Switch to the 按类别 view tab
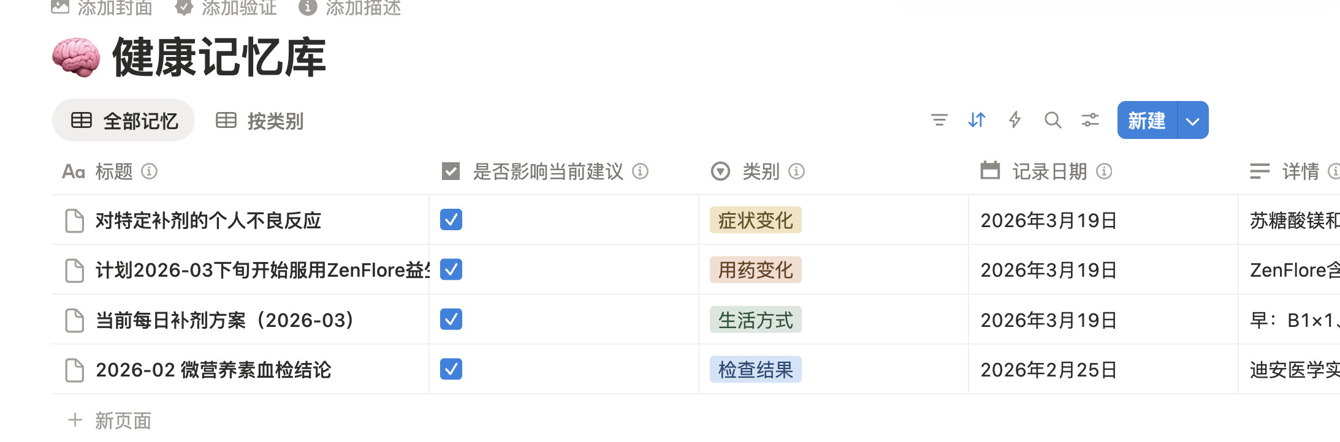The image size is (1340, 442). coord(260,121)
